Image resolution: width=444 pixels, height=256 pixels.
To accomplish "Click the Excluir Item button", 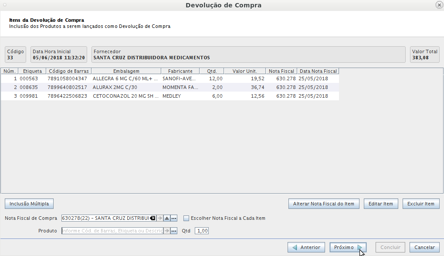I will pyautogui.click(x=421, y=204).
